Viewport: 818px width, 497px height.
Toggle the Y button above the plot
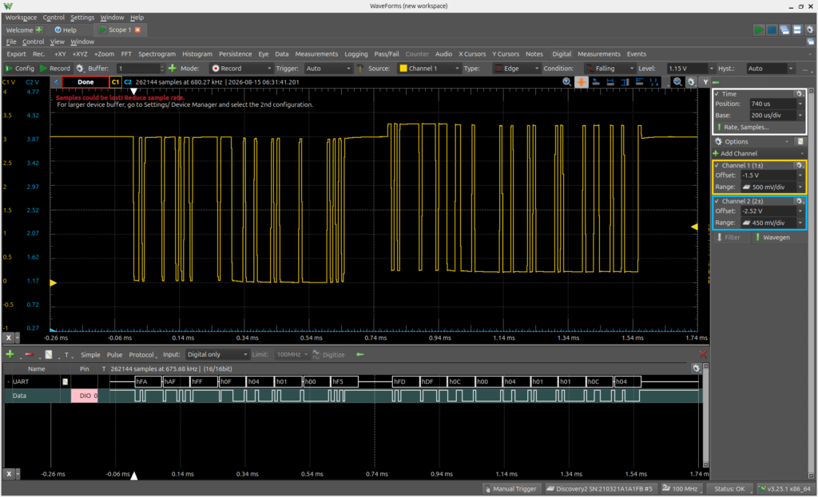click(x=705, y=82)
